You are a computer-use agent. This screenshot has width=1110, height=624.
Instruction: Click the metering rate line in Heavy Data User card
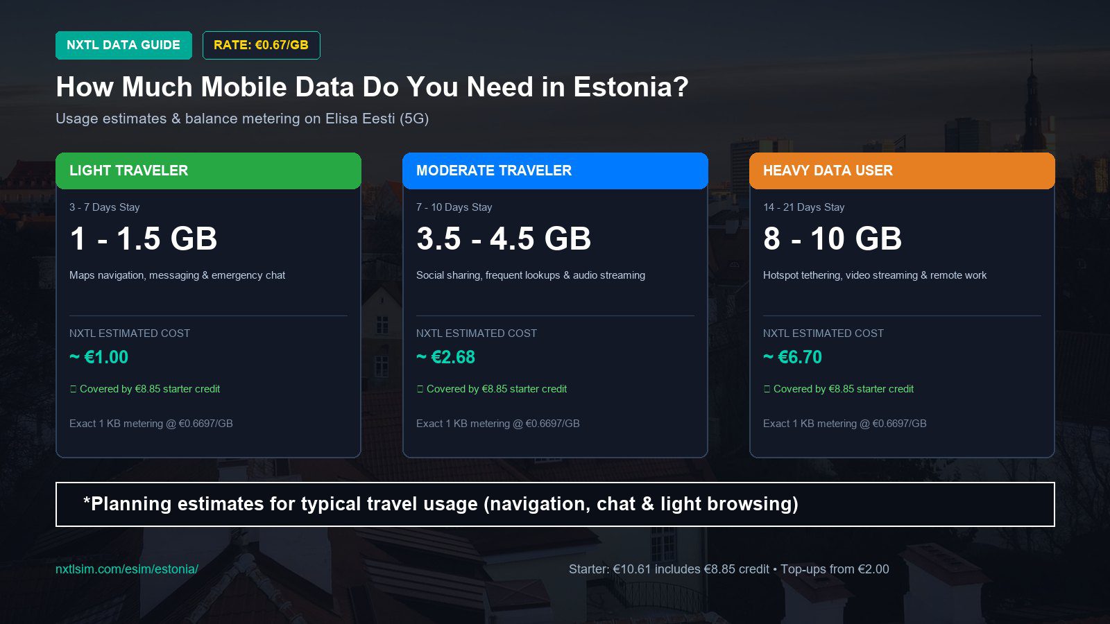pyautogui.click(x=845, y=424)
